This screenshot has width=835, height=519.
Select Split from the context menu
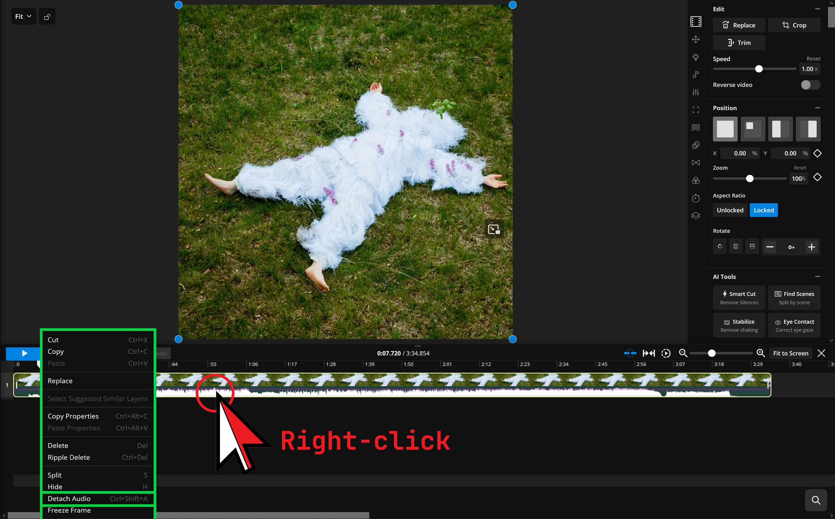[x=54, y=475]
